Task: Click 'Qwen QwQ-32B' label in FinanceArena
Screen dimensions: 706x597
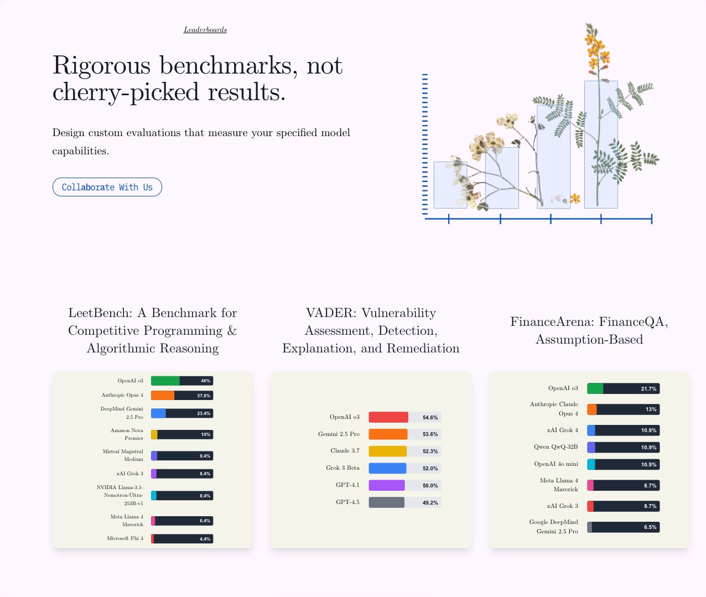Action: pos(556,447)
